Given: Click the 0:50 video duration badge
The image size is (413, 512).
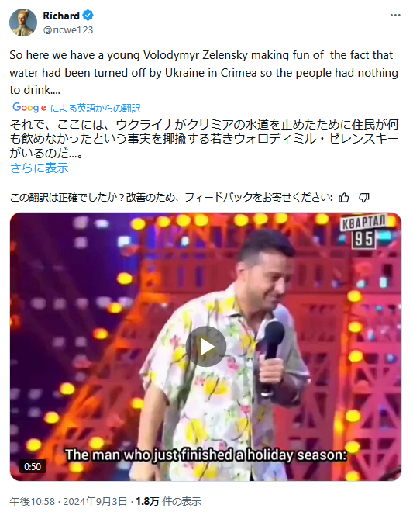Looking at the screenshot, I should coord(33,466).
